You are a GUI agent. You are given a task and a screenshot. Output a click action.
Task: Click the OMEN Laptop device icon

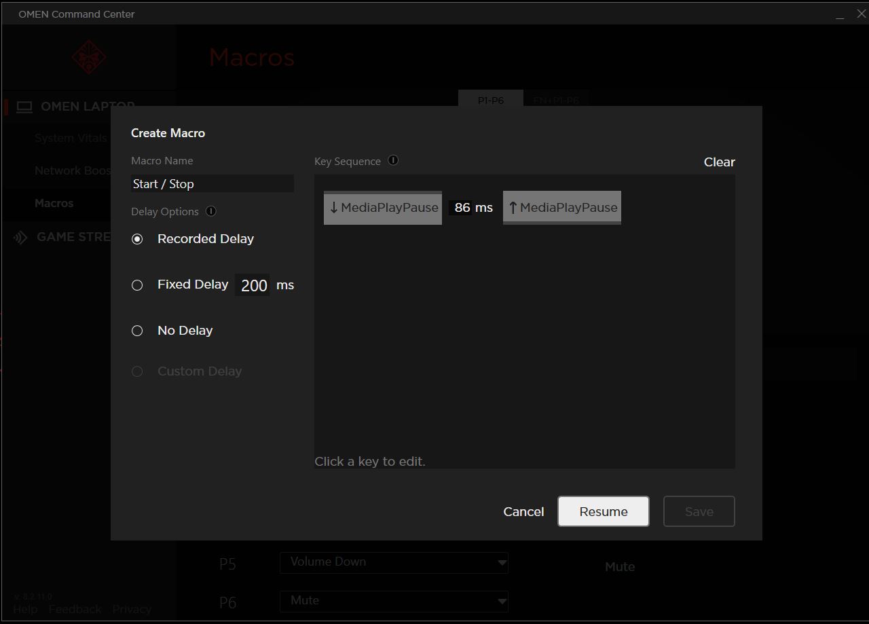24,107
